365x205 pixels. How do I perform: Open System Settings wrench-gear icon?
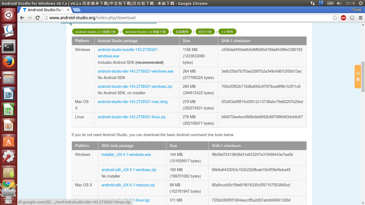9,157
